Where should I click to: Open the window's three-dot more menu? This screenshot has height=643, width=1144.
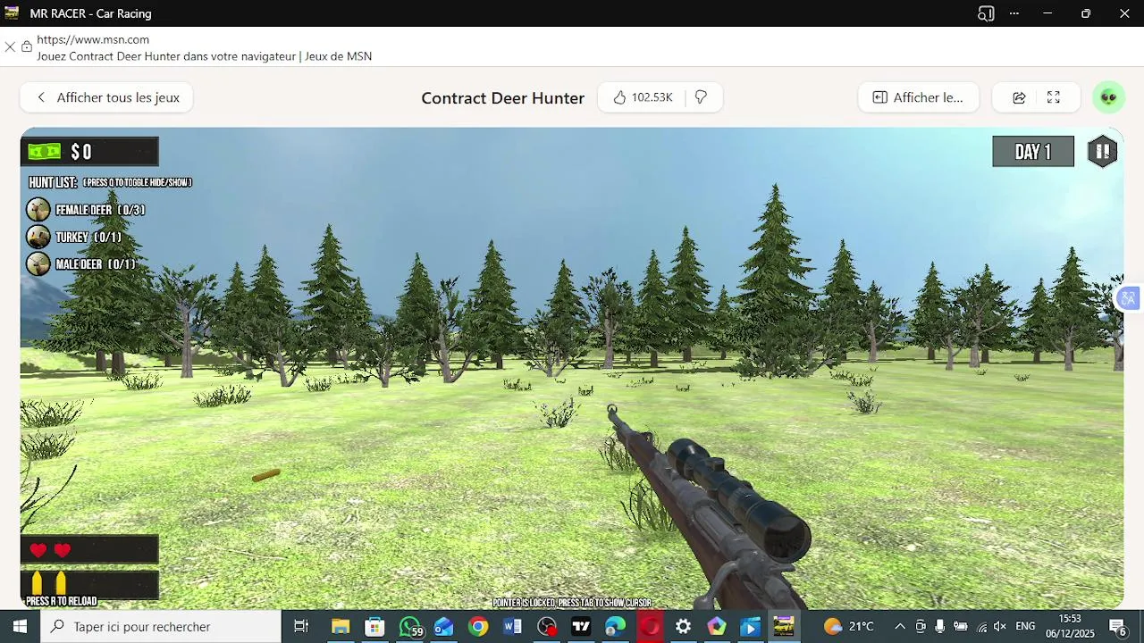pyautogui.click(x=1014, y=13)
